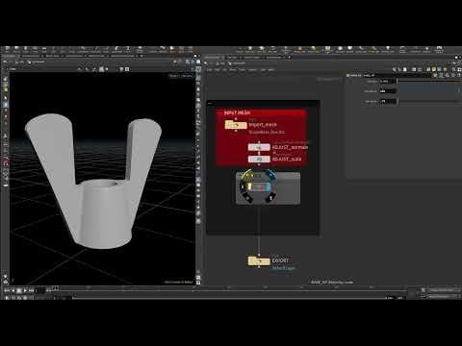Toggle the magnet snapping tool in viewport toolbar

pyautogui.click(x=6, y=163)
